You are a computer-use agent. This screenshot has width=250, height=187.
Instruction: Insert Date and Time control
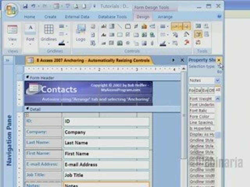93,43
